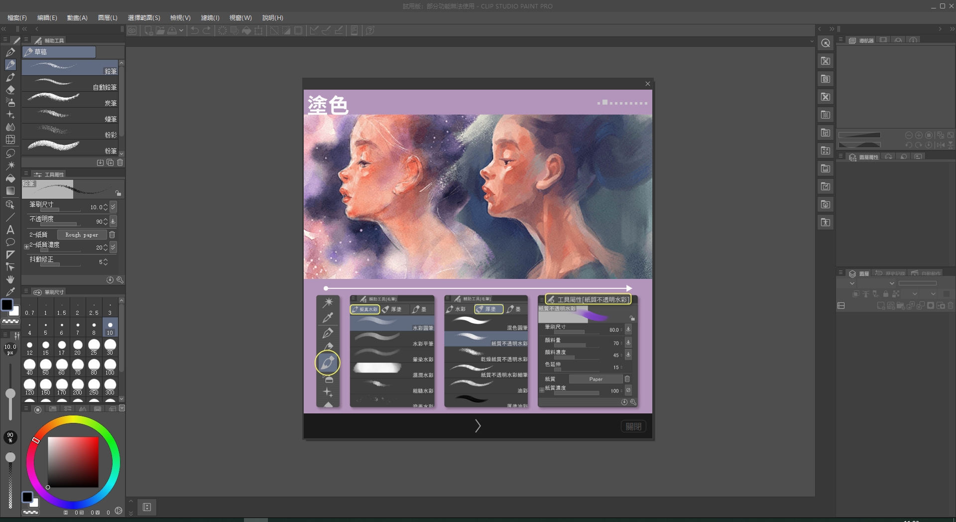Click the support help question icon
The width and height of the screenshot is (956, 522).
click(x=370, y=30)
